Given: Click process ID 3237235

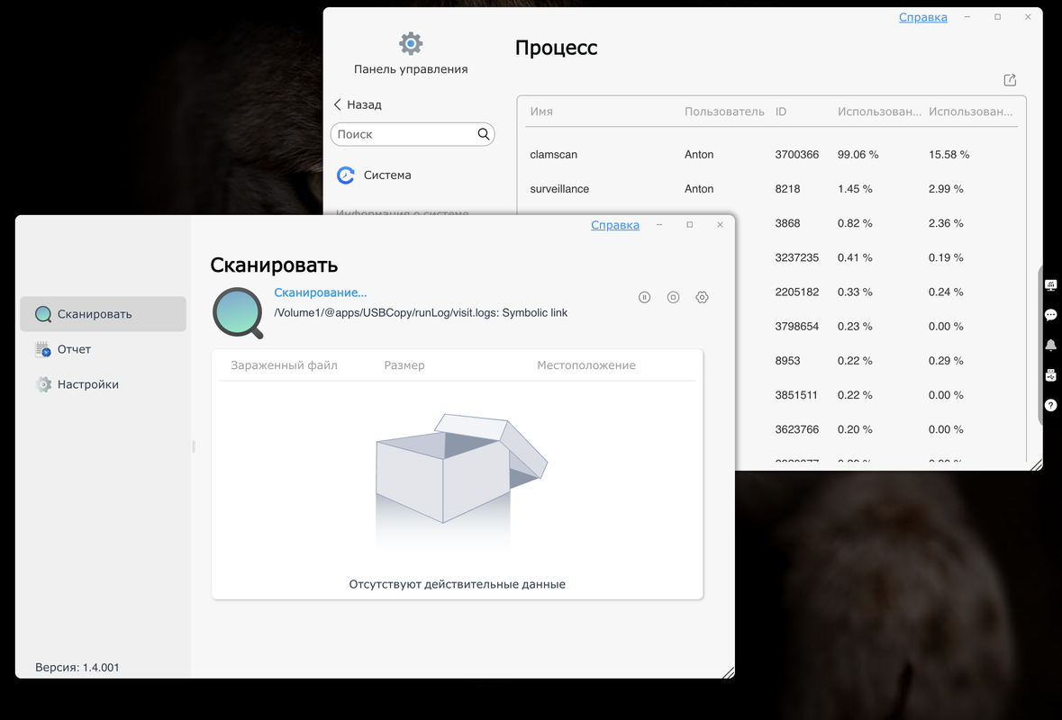Looking at the screenshot, I should point(796,257).
